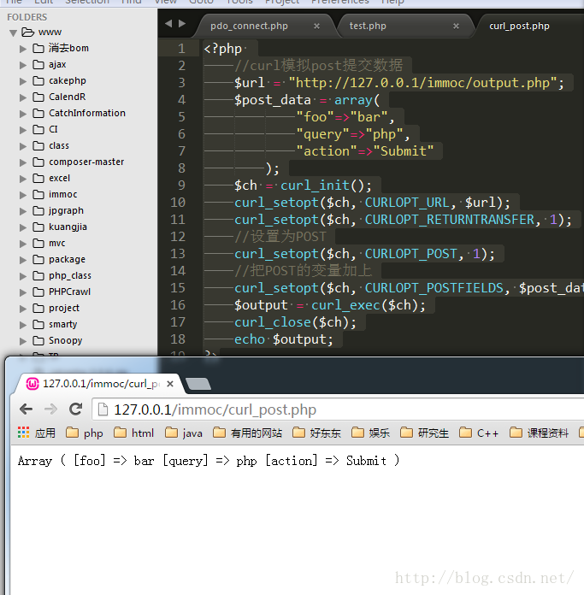Click curl_init on line 9
The height and width of the screenshot is (595, 584).
(315, 186)
